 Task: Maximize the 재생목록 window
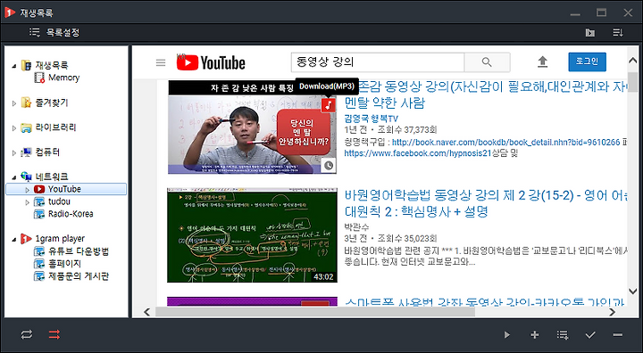coord(602,12)
